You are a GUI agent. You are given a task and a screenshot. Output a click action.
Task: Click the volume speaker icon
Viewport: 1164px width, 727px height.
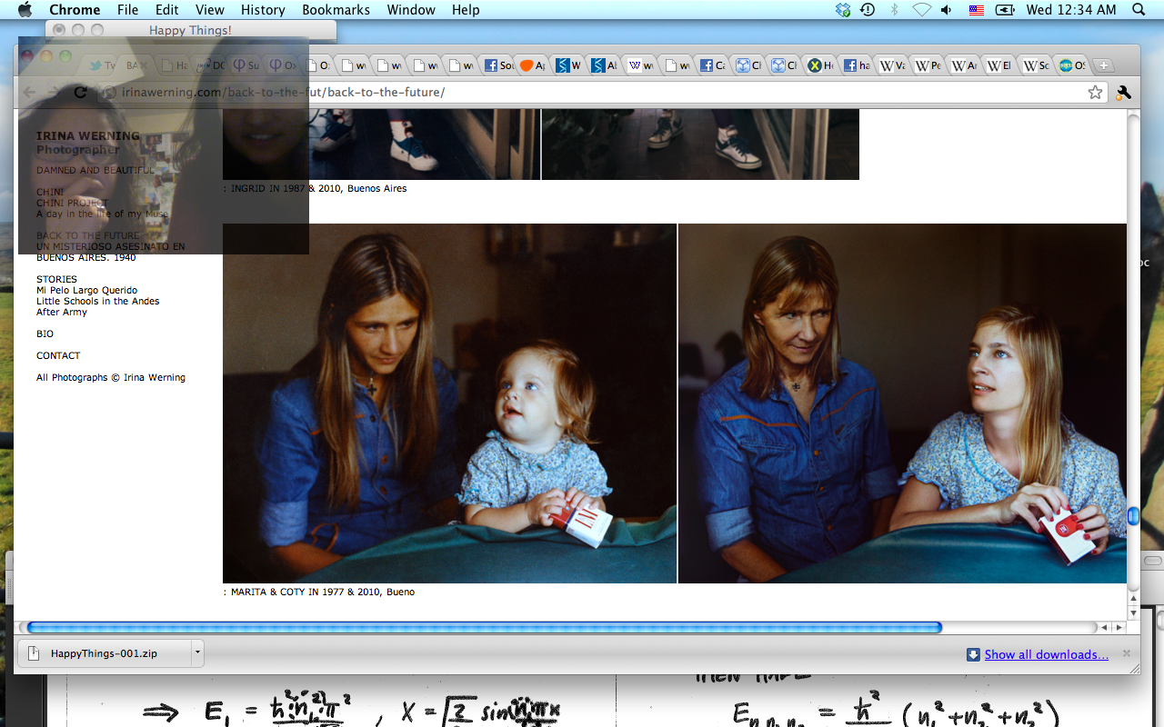[x=947, y=10]
